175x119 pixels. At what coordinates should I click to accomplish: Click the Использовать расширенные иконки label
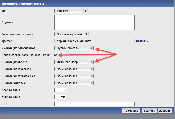27,55
